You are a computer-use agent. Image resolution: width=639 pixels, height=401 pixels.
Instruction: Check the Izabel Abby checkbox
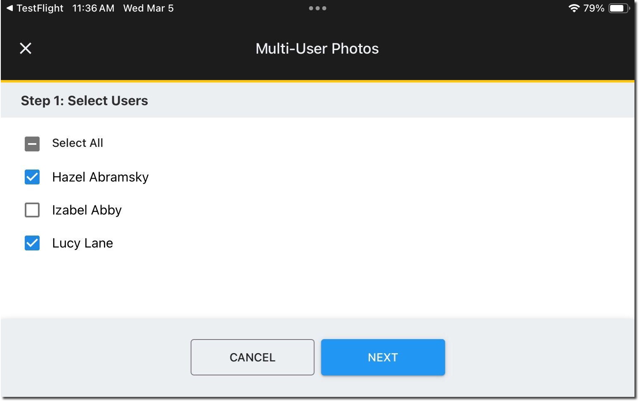pyautogui.click(x=32, y=210)
